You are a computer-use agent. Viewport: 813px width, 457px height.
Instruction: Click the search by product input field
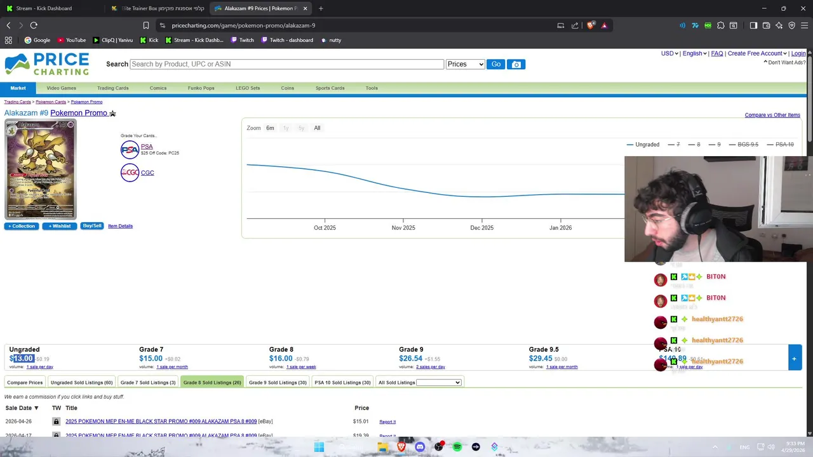(286, 64)
